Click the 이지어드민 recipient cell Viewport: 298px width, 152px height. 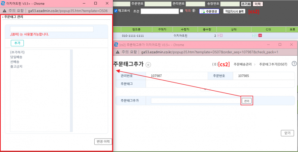pyautogui.click(x=180, y=36)
